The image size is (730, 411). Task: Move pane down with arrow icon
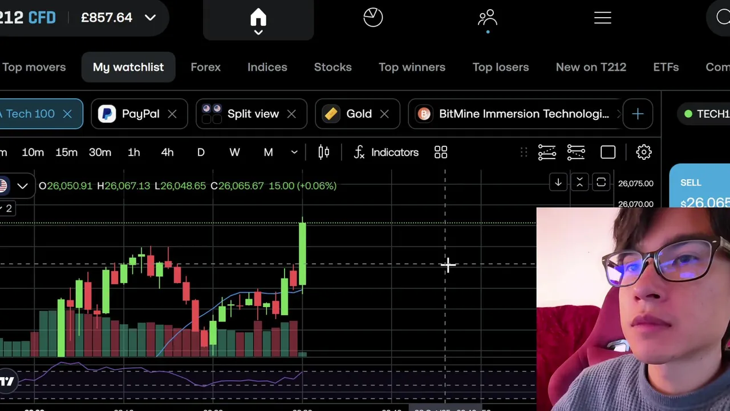coord(558,183)
